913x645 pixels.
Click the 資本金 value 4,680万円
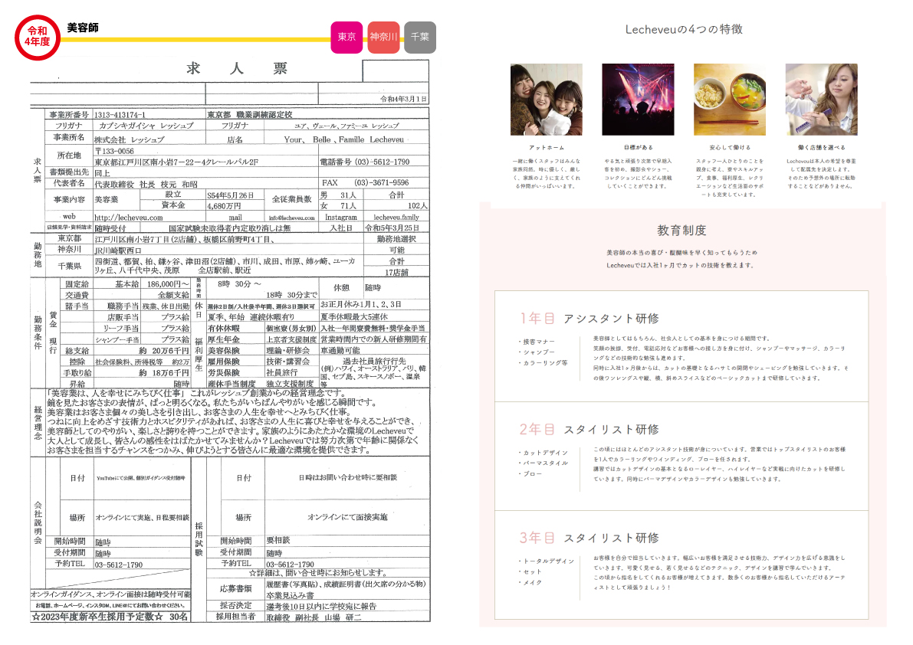[x=224, y=206]
